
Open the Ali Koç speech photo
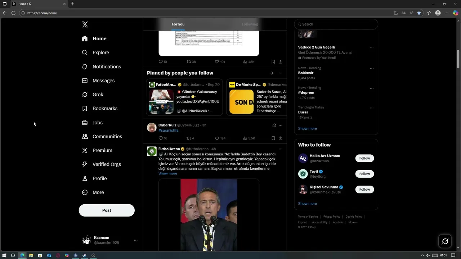209,215
